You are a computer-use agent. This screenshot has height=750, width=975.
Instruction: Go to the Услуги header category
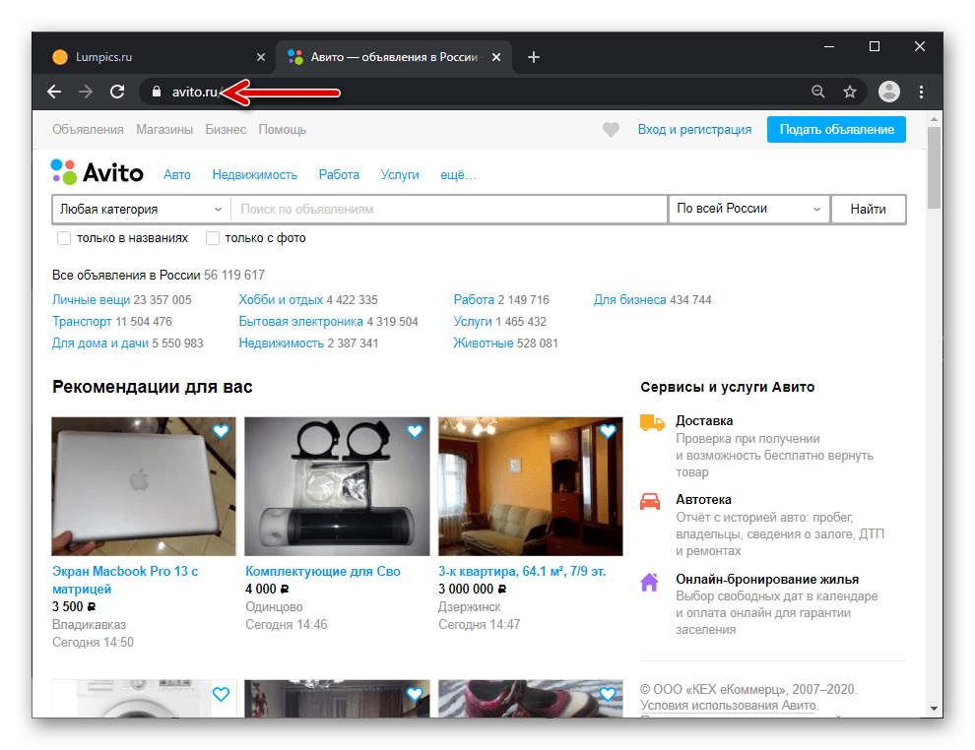[400, 175]
